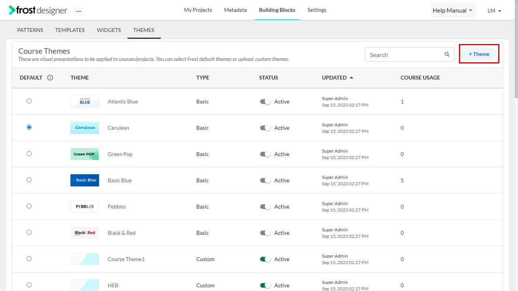
Task: Go to My Projects
Action: coord(198,10)
